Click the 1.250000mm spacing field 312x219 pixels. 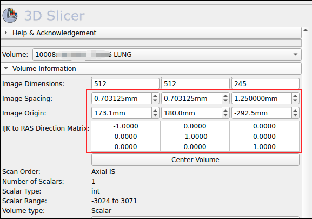pos(262,98)
